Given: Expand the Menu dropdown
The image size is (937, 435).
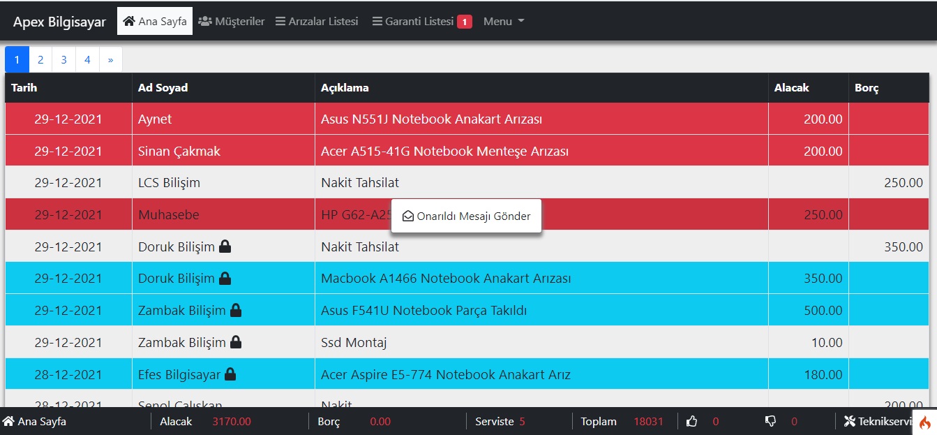Looking at the screenshot, I should [504, 21].
